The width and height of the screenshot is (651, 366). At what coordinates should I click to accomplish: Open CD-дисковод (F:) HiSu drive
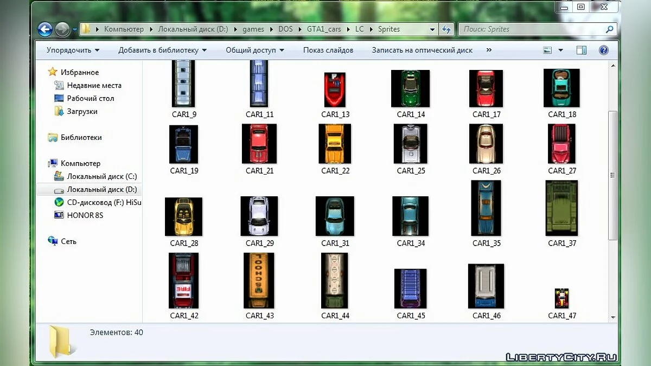[88, 202]
